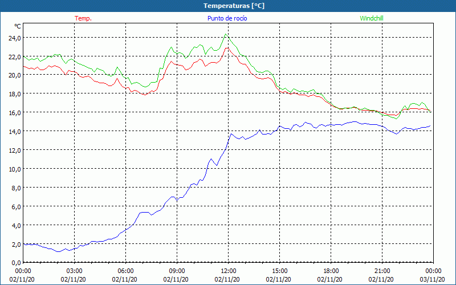The height and width of the screenshot is (285, 456).
Task: Click the red temperature peak near 12:00
Action: 227,48
